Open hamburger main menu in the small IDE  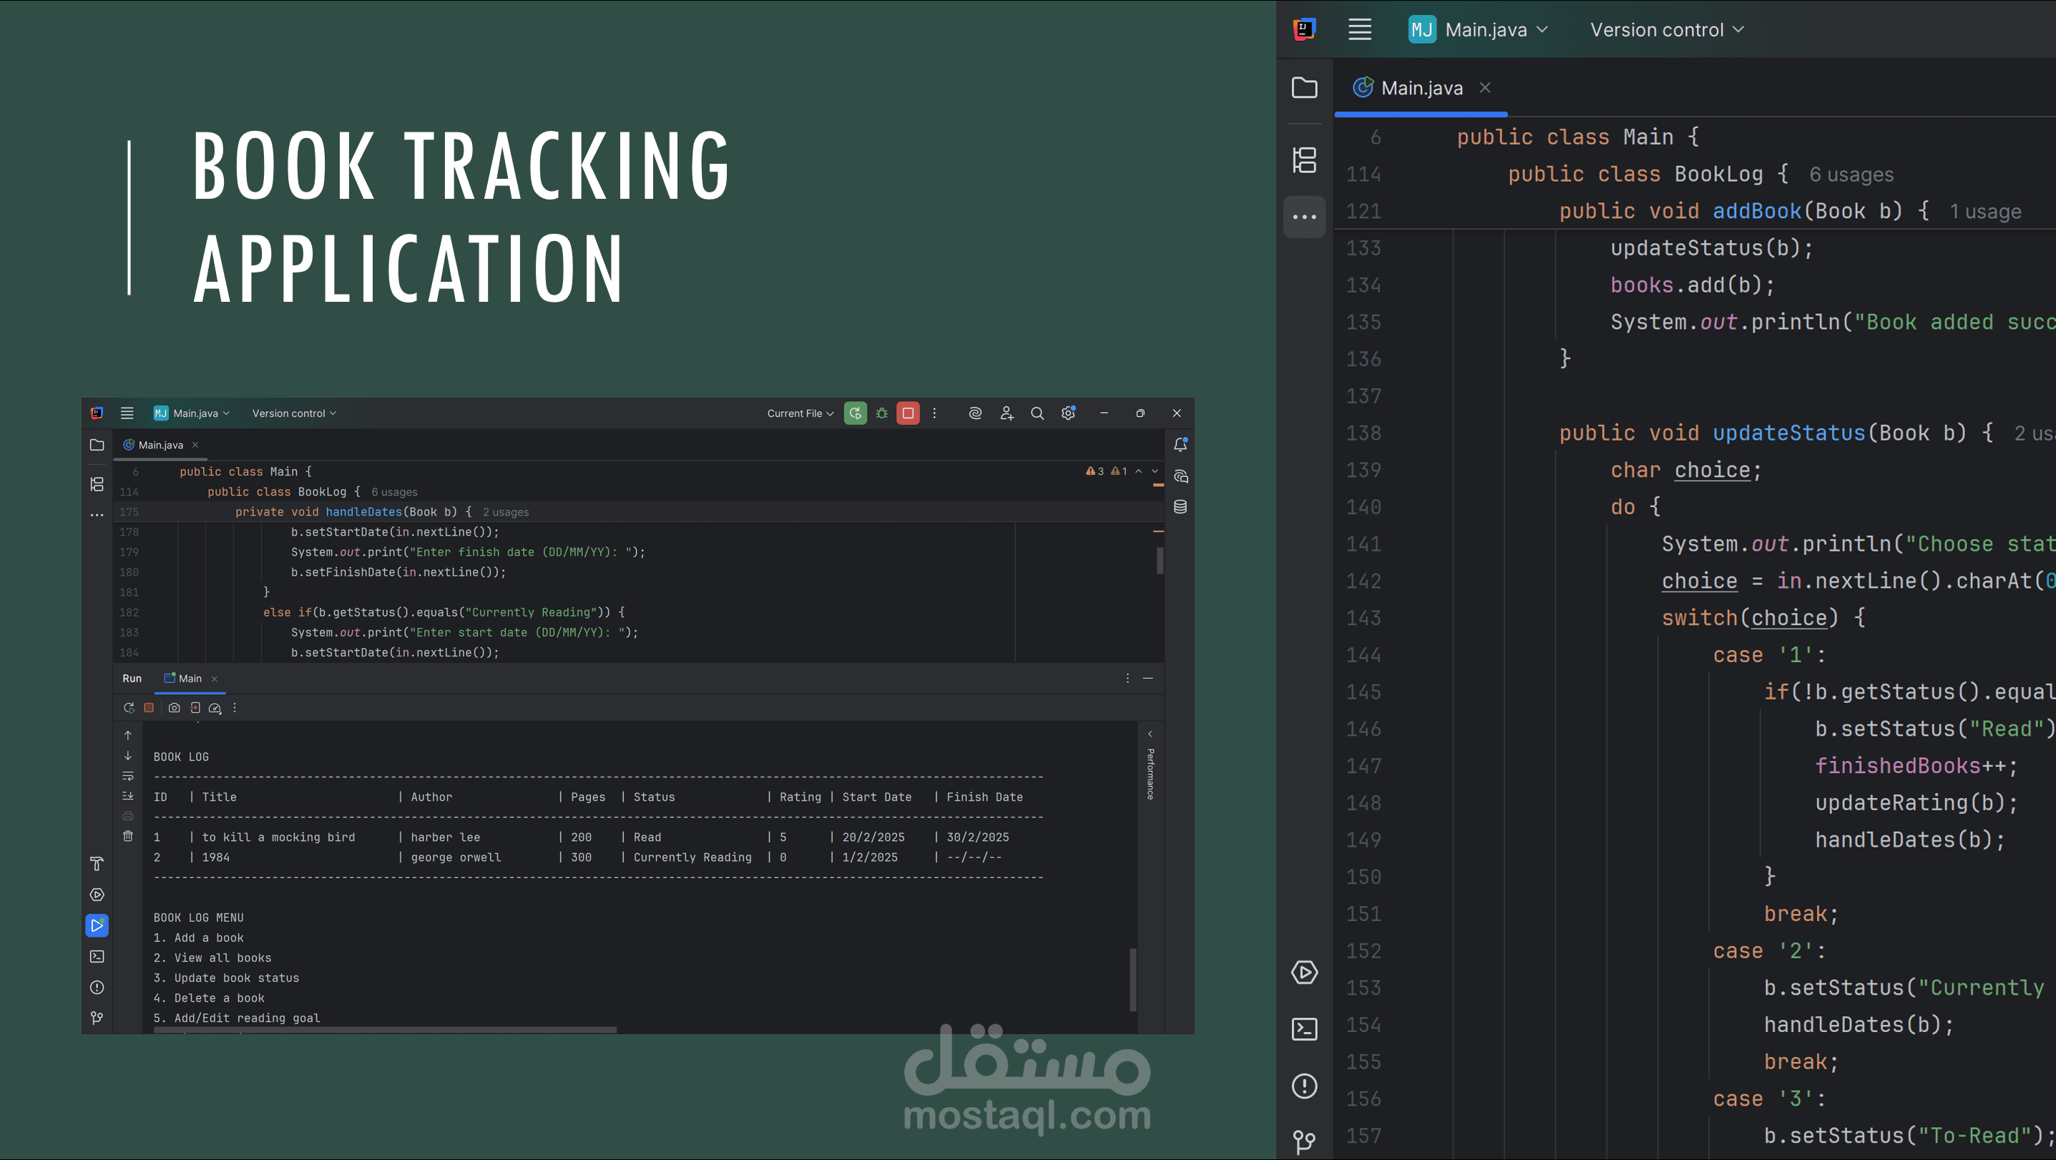[127, 413]
